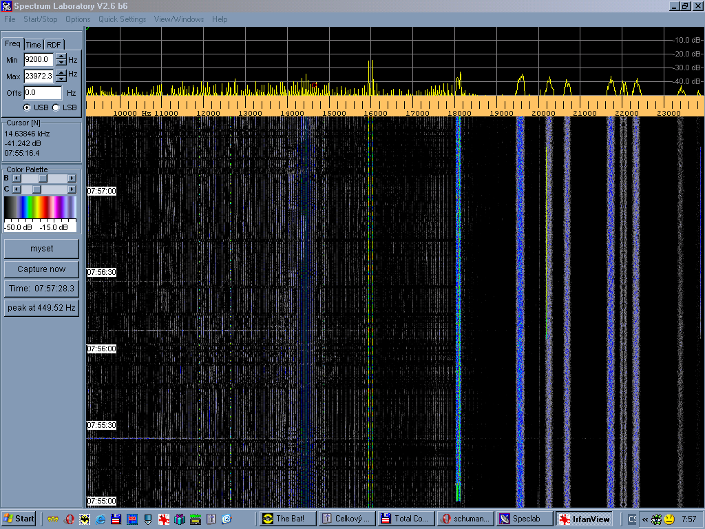
Task: Click the peak at 449.52 Hz button
Action: 41,308
